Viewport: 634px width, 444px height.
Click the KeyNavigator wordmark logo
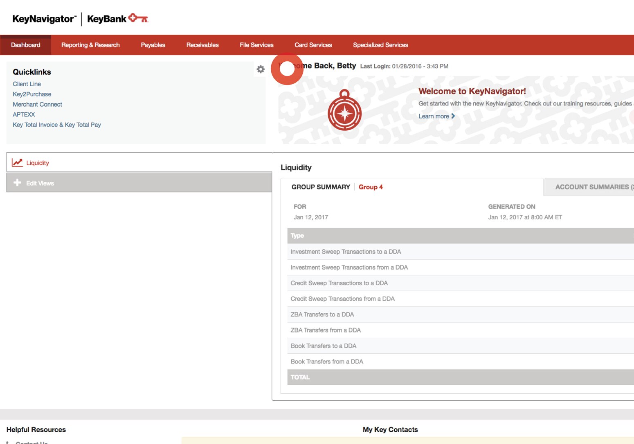point(42,18)
